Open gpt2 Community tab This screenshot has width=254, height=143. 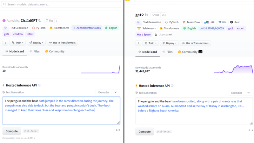click(190, 52)
